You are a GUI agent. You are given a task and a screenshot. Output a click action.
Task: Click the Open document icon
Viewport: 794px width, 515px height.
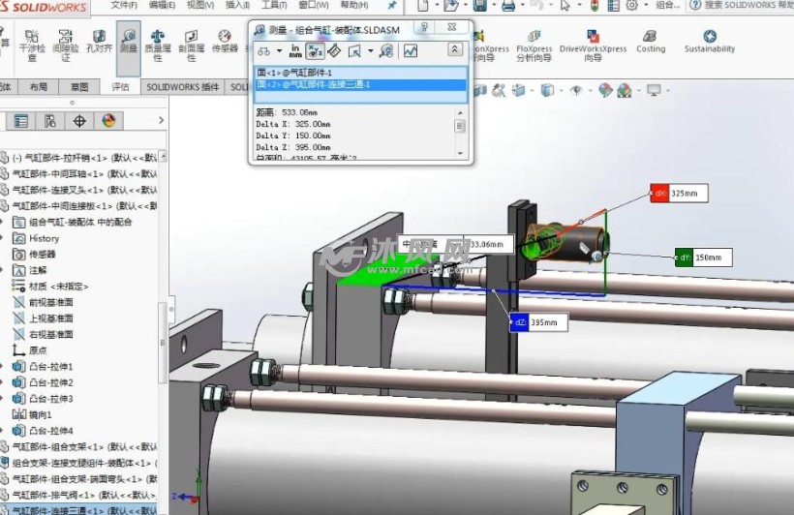[x=450, y=6]
